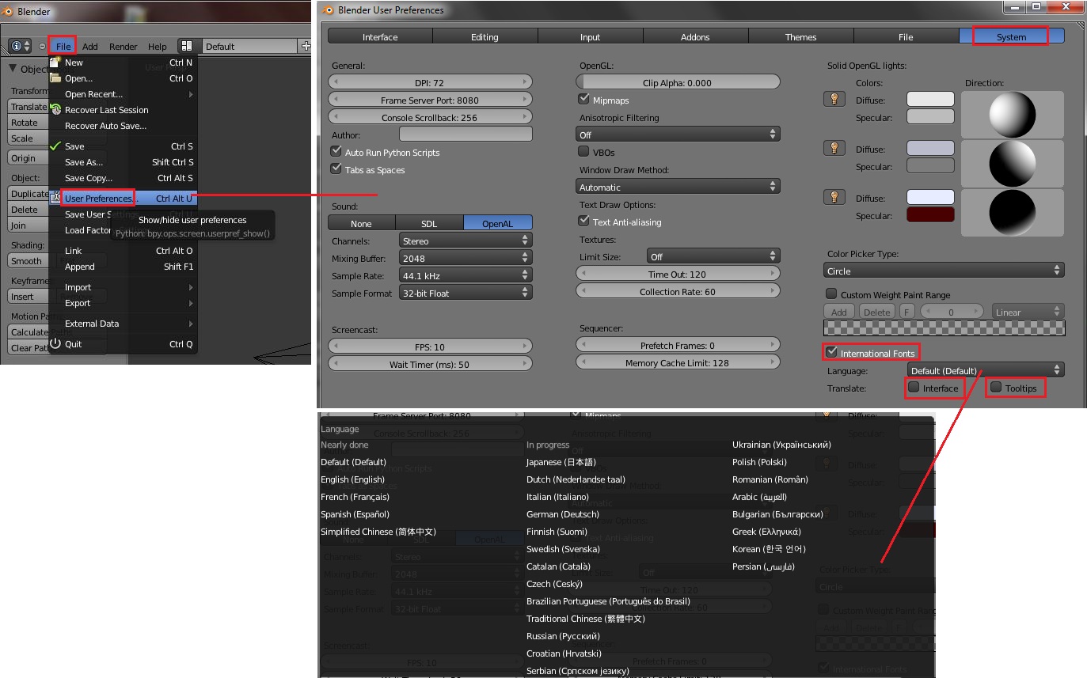Toggle the third solid OpenGL light bulb

coord(833,197)
